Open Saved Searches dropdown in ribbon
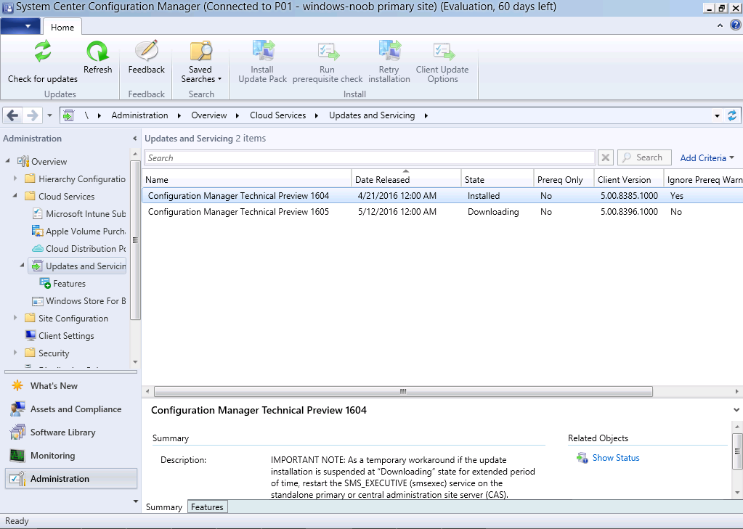Screen dimensions: 743x529 click(201, 62)
